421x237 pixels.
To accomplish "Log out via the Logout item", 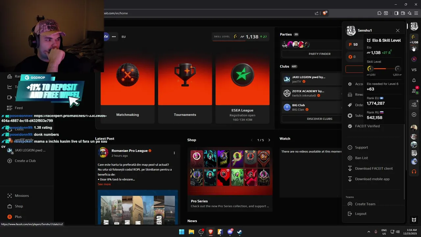I will click(x=360, y=214).
